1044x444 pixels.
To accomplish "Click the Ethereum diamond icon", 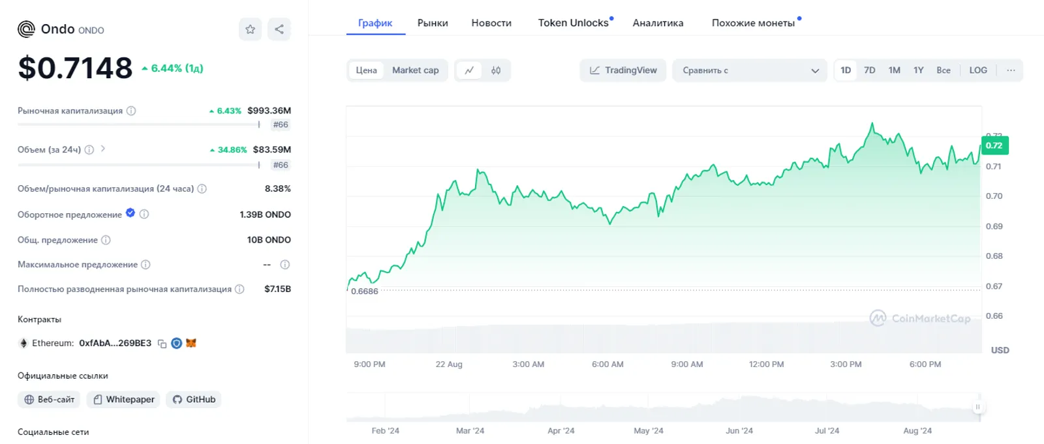I will click(x=23, y=343).
